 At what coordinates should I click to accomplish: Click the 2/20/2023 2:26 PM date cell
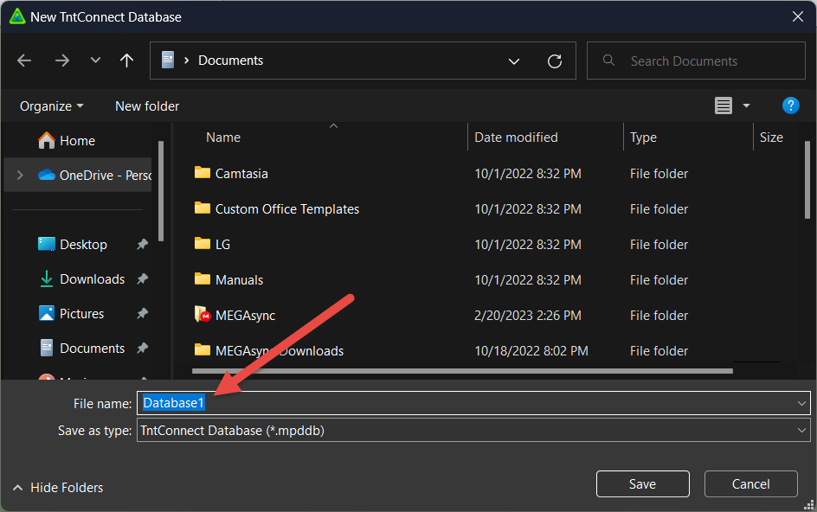click(527, 315)
